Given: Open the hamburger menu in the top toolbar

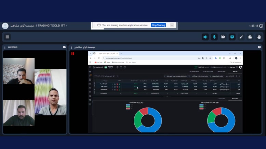Looking at the screenshot, I should pyautogui.click(x=7, y=37).
